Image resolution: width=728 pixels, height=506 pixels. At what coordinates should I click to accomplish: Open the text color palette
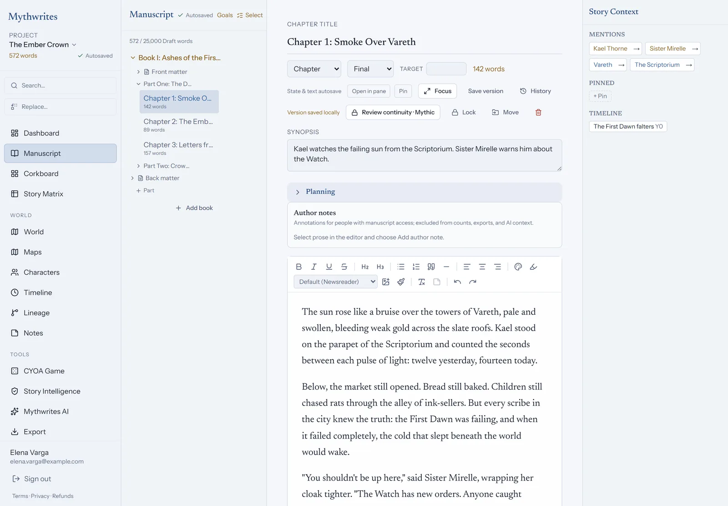(518, 267)
